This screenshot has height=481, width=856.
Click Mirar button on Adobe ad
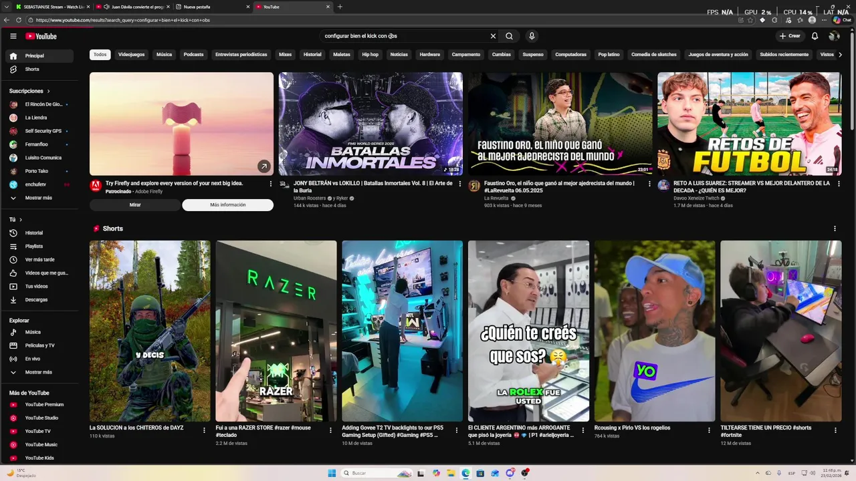[x=135, y=205]
